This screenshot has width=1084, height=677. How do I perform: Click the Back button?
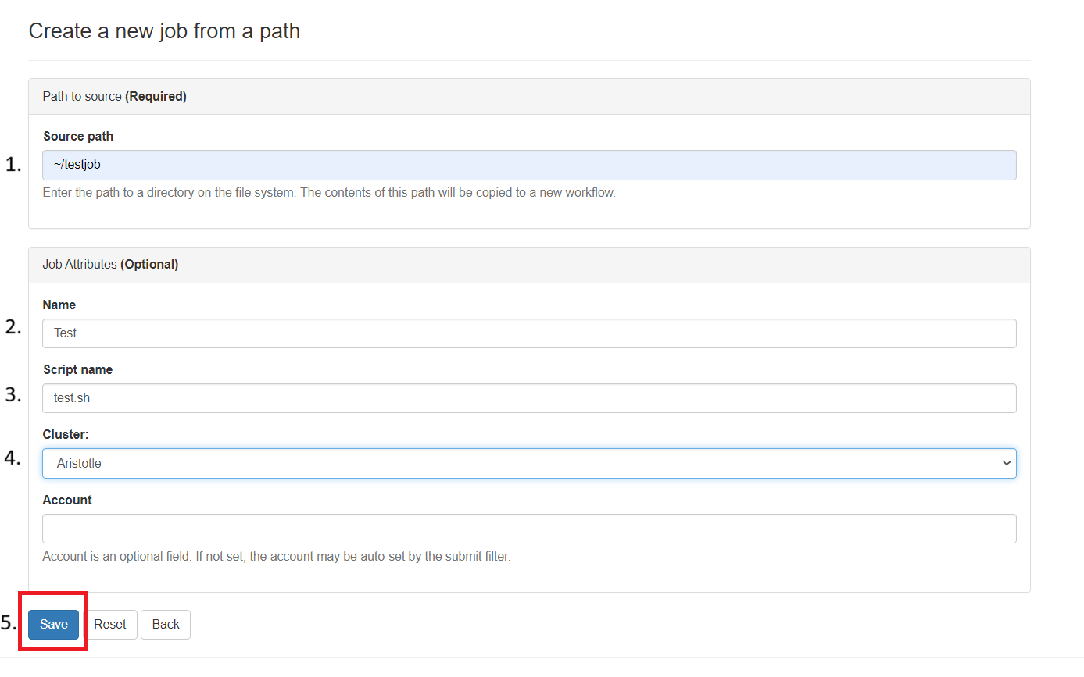(x=166, y=625)
